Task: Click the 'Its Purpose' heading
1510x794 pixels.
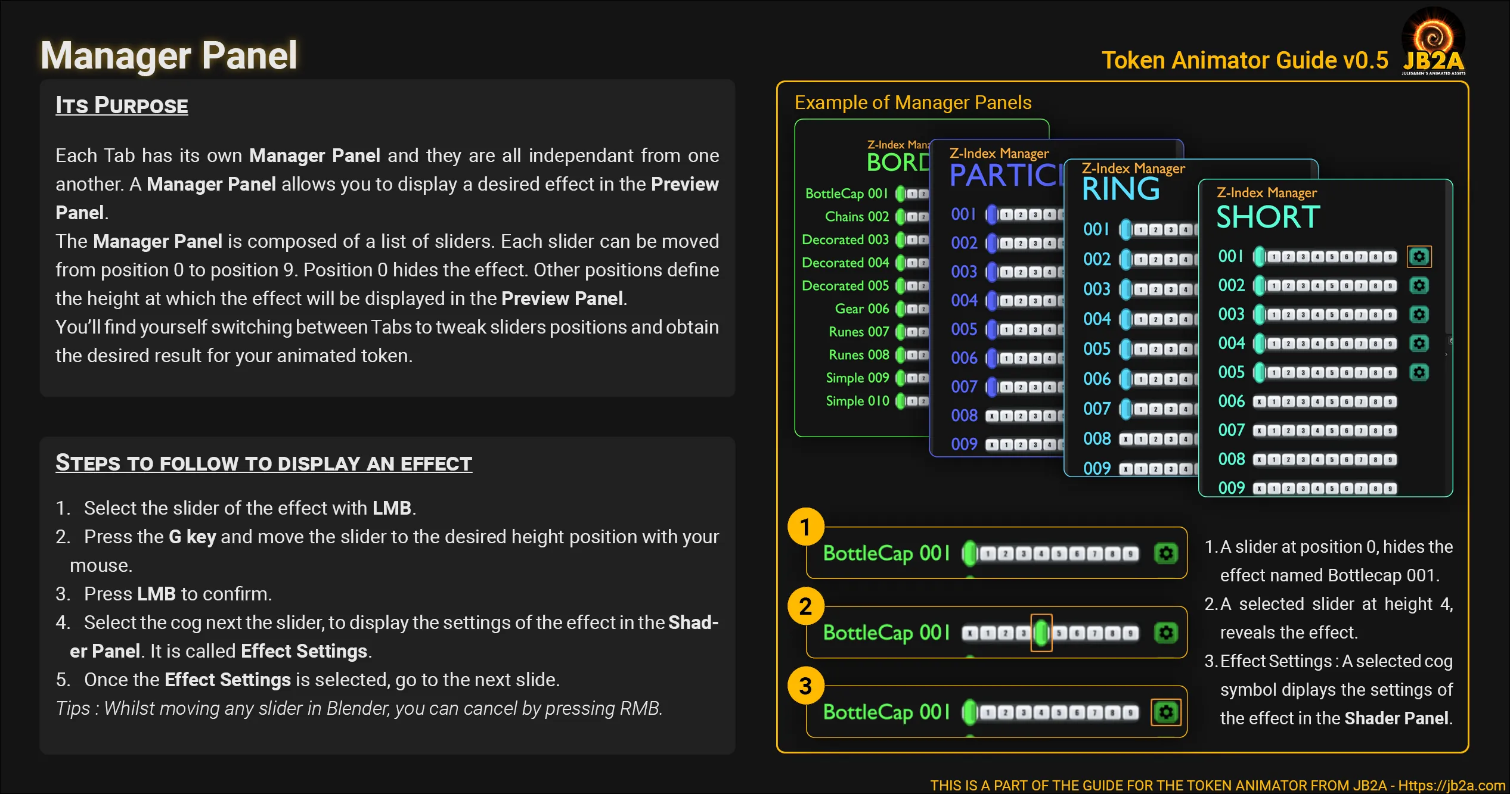Action: point(122,105)
